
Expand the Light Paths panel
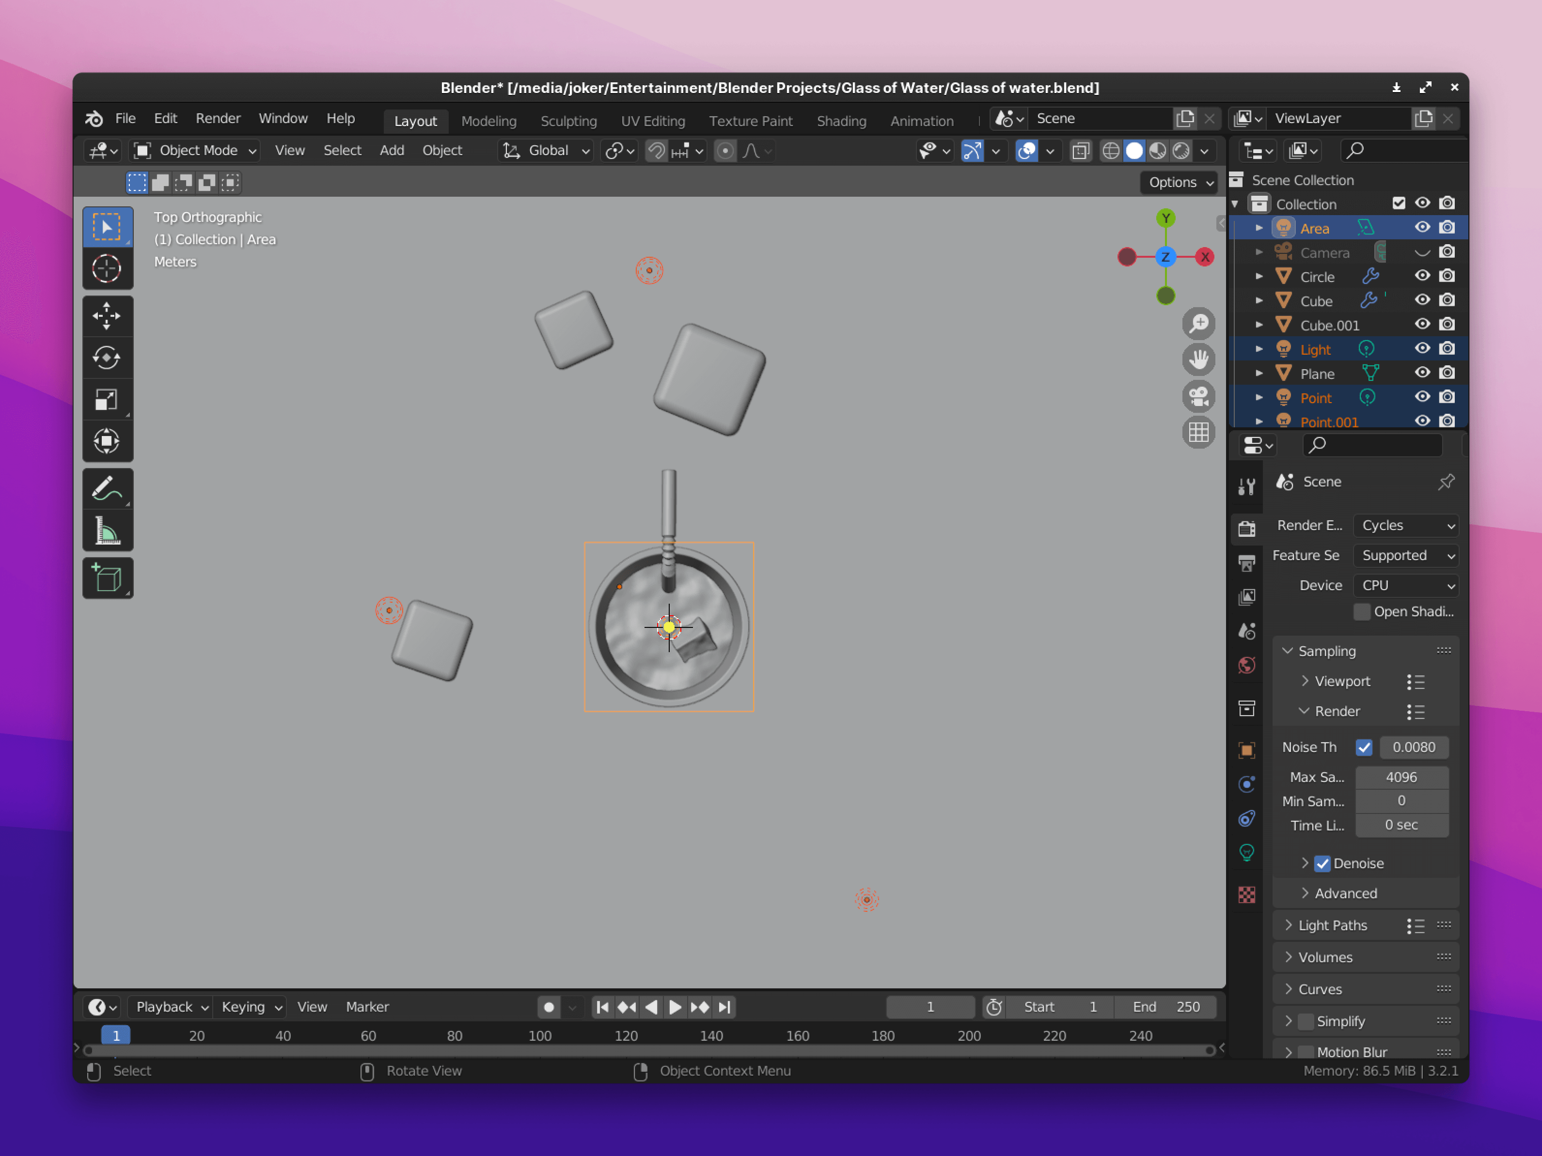click(x=1332, y=925)
